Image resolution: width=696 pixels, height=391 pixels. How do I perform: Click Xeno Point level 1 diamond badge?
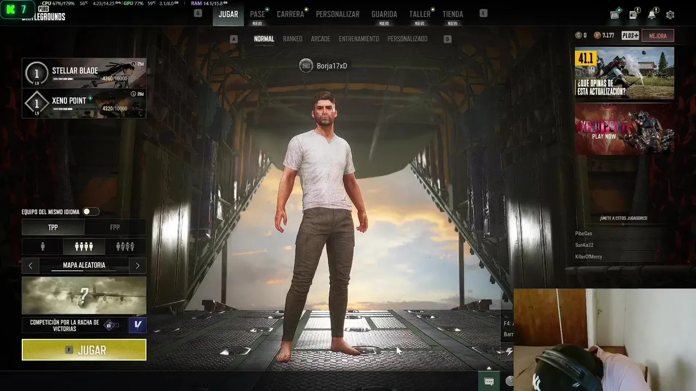(x=37, y=103)
